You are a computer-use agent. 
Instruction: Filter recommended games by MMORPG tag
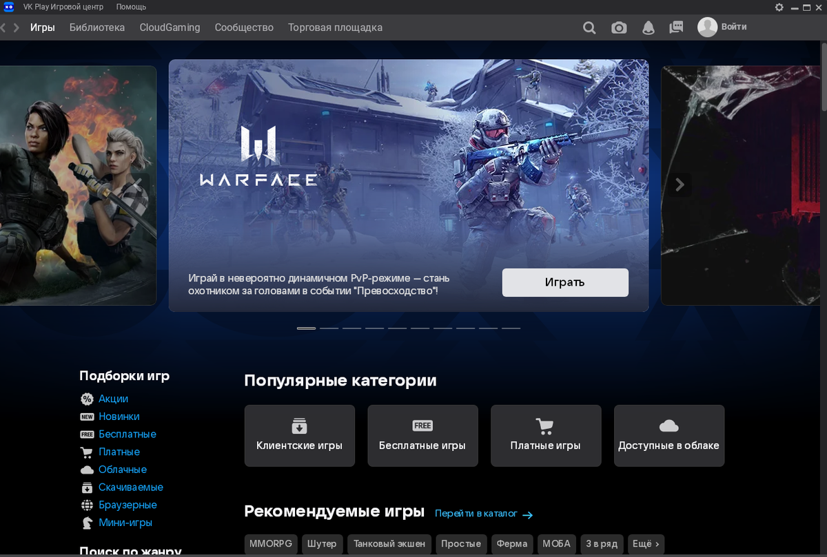tap(271, 544)
